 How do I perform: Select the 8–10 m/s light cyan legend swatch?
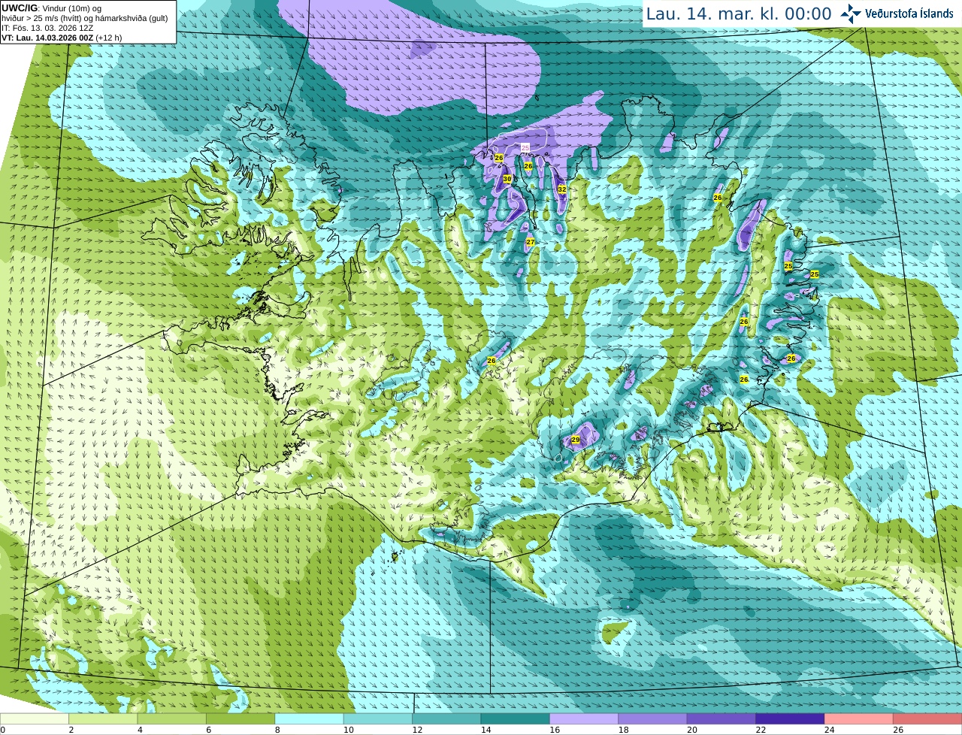tap(310, 718)
